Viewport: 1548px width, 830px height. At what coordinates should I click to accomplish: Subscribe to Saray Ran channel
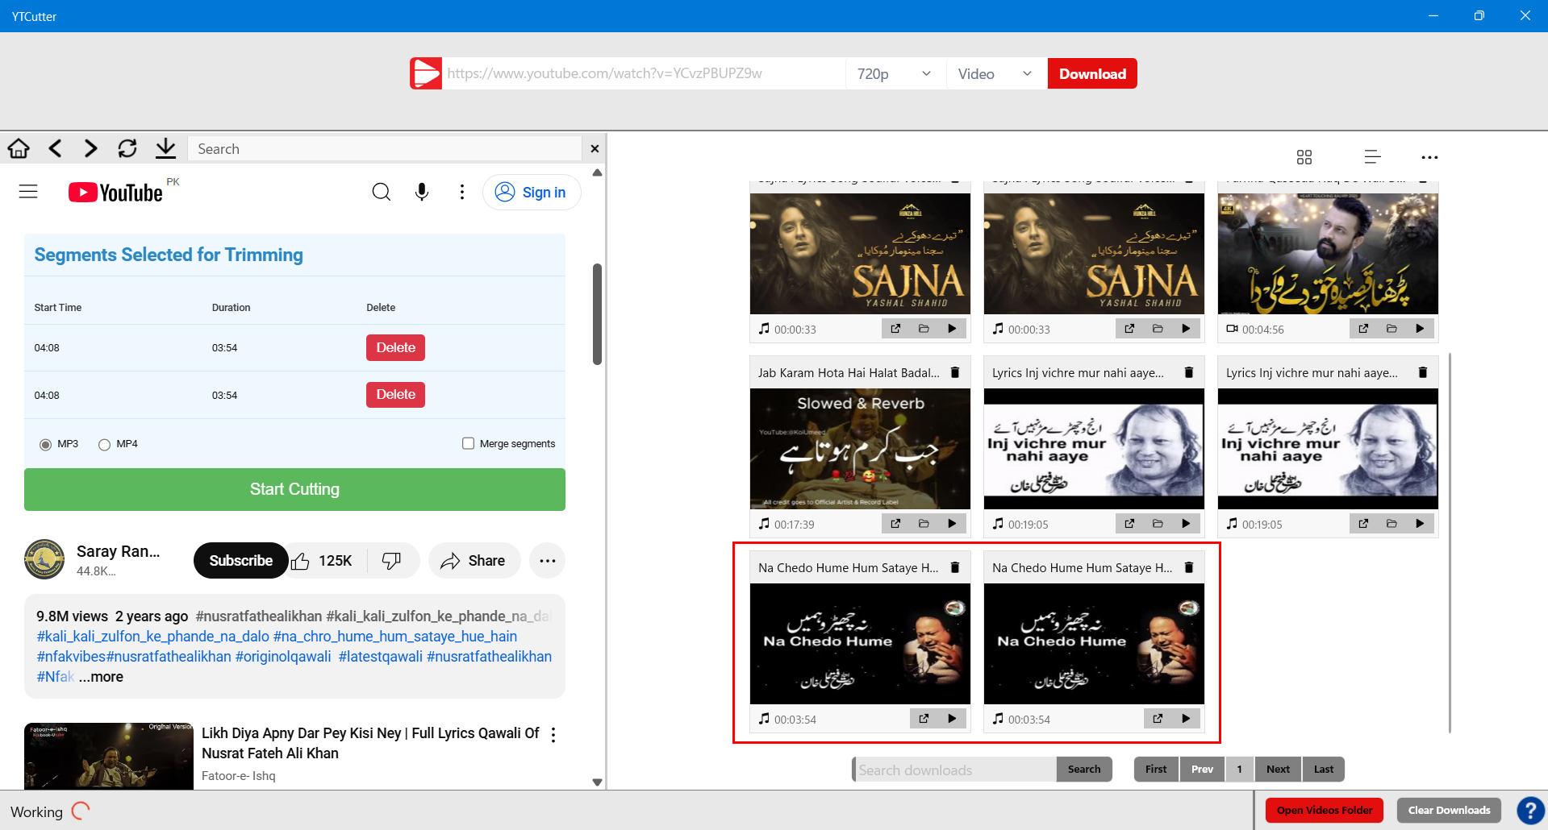coord(240,561)
